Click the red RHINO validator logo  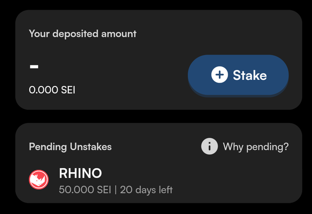click(39, 179)
